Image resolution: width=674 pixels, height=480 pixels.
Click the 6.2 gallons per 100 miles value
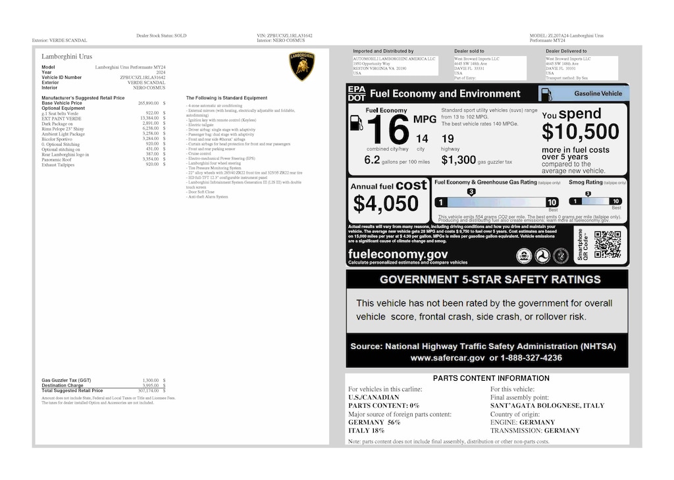point(373,160)
